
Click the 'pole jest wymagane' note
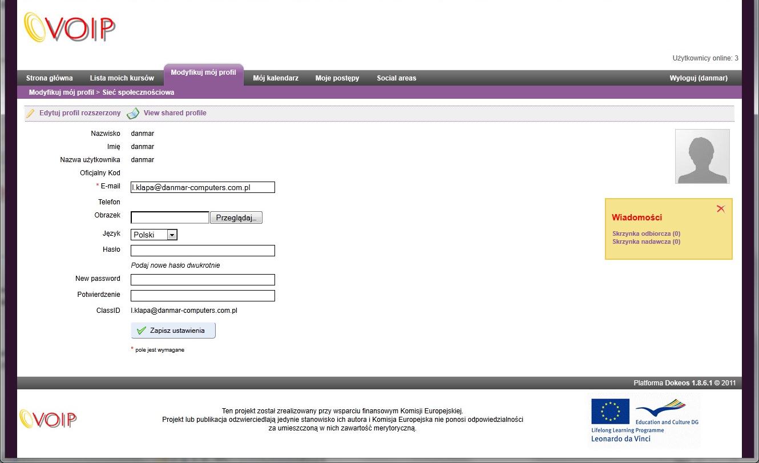click(160, 350)
